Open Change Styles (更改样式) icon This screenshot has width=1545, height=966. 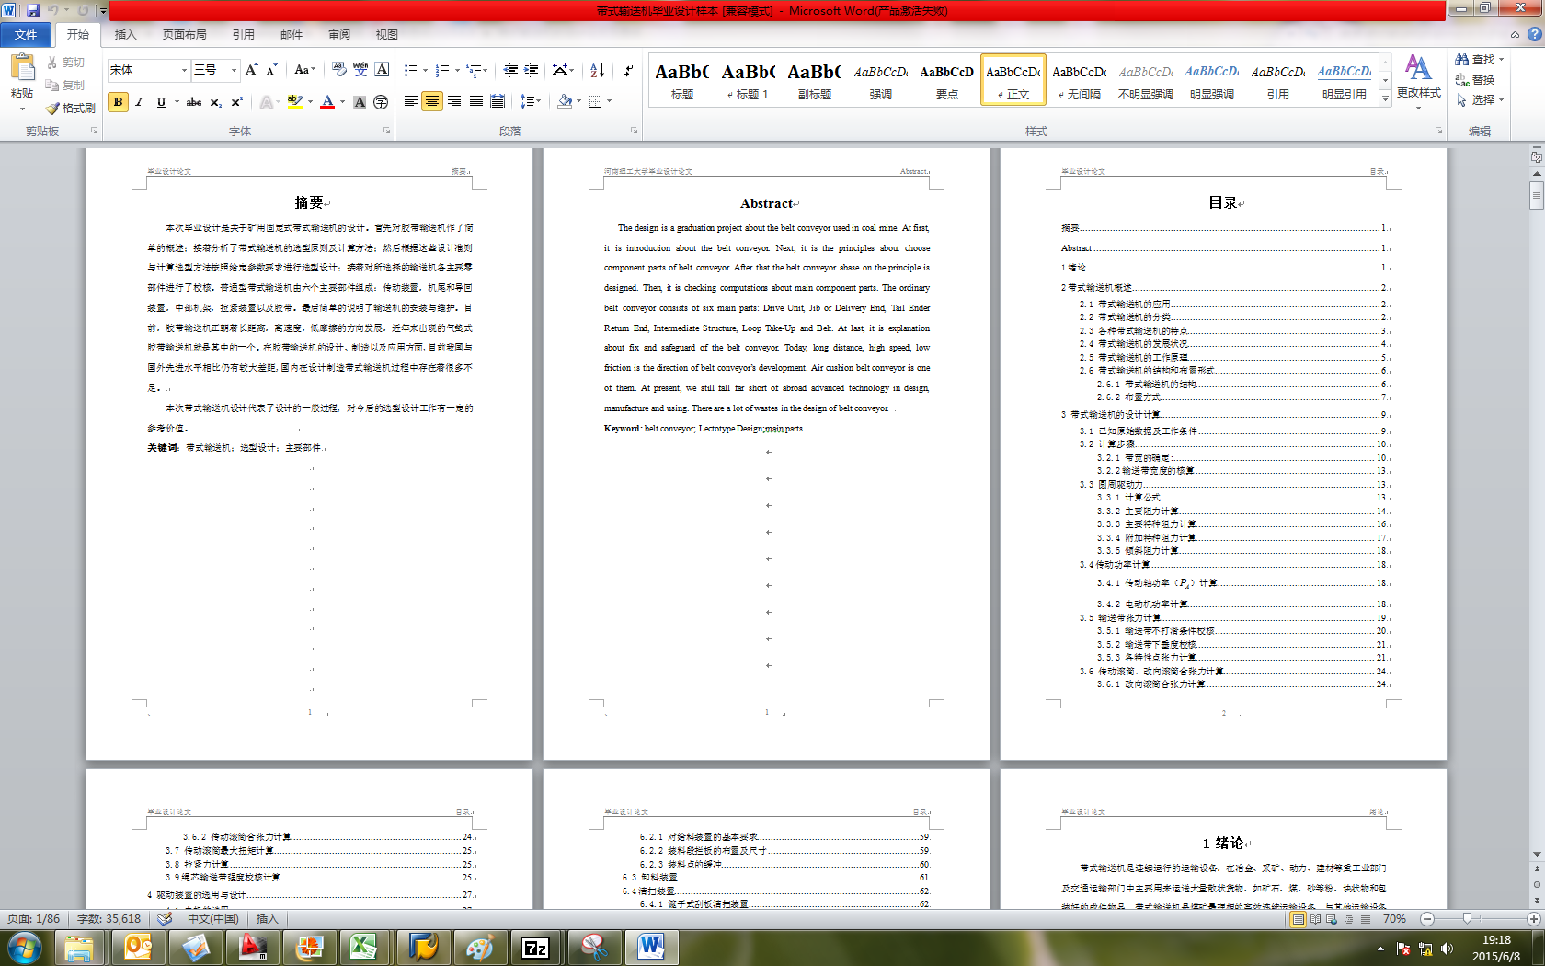(x=1418, y=68)
